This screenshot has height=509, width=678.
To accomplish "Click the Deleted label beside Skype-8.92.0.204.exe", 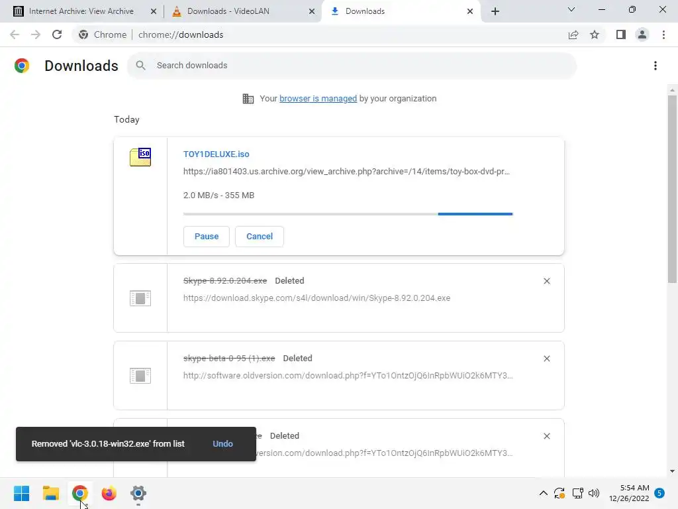I will 289,280.
